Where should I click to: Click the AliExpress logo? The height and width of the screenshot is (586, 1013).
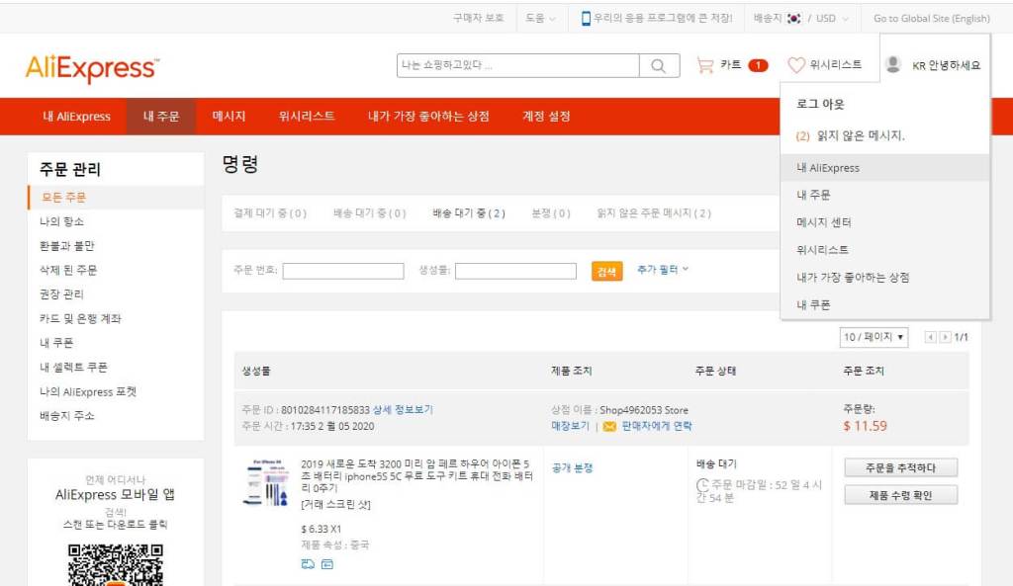(92, 68)
